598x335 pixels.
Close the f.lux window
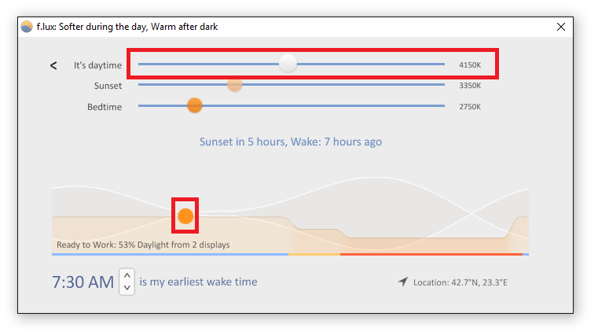pyautogui.click(x=560, y=27)
